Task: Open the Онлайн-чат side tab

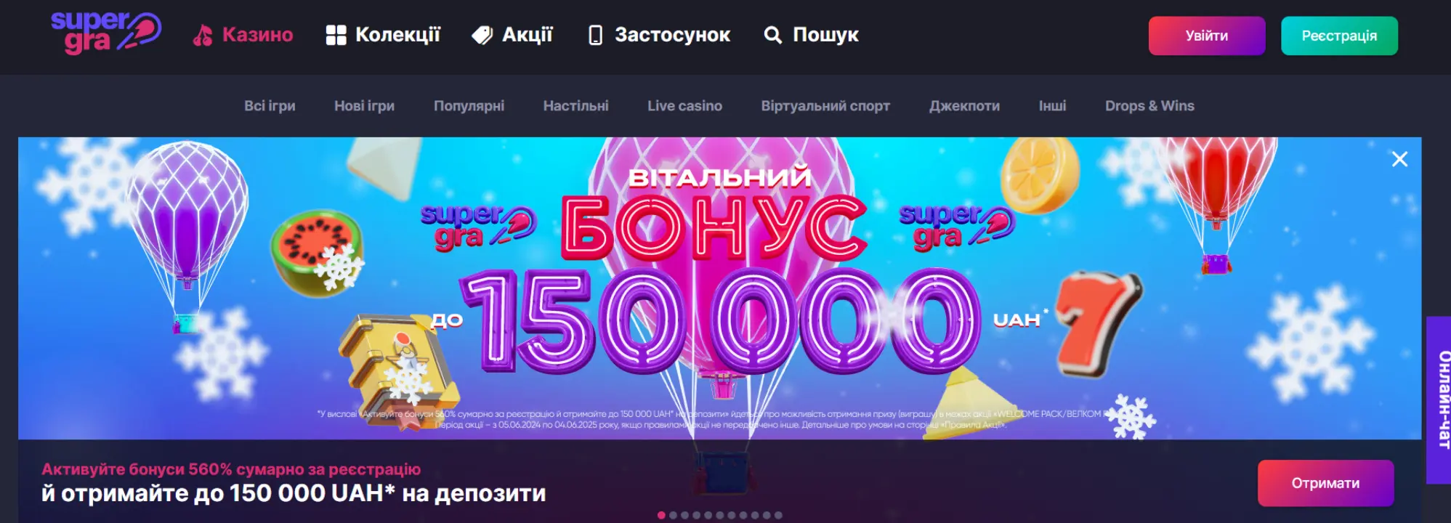Action: click(1439, 400)
